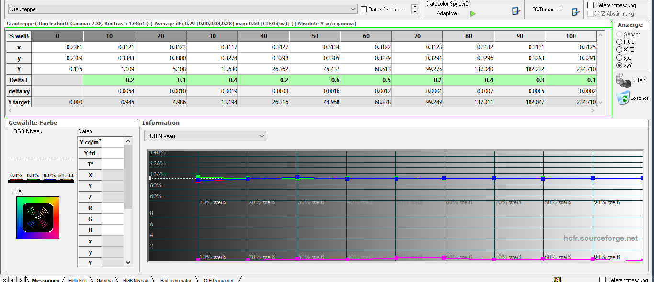Select the 100 % weiß column header
This screenshot has width=654, height=282.
point(571,36)
